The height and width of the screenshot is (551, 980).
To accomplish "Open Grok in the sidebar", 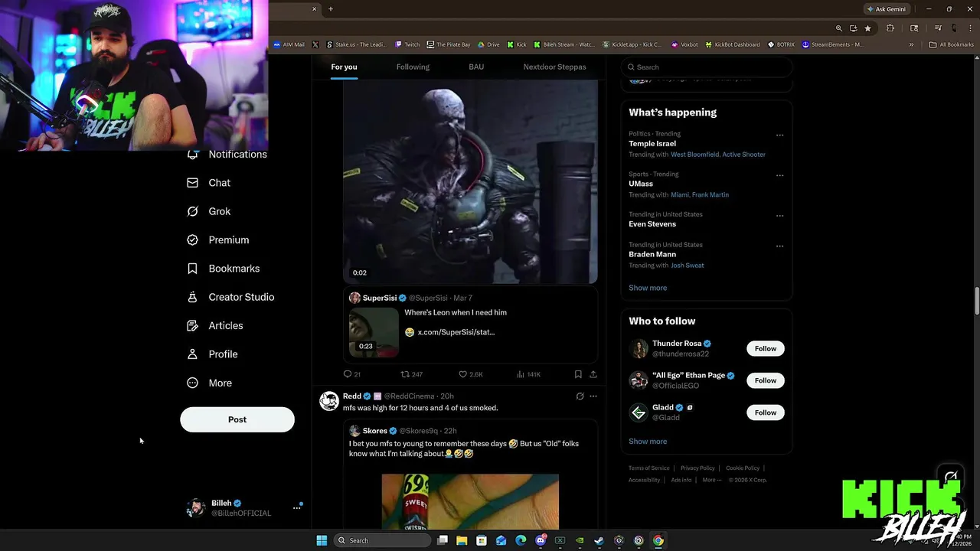I will 209,211.
